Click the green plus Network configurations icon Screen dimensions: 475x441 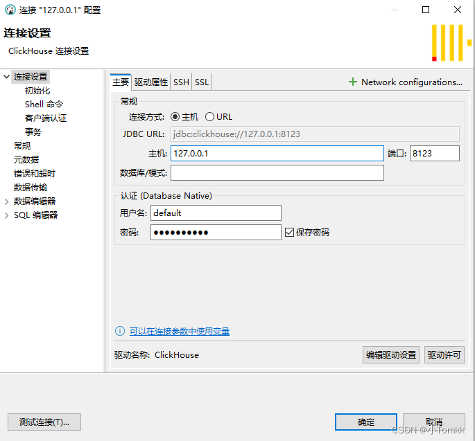point(353,82)
